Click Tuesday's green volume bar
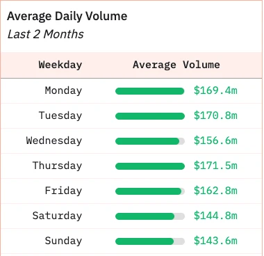The image size is (264, 256). (x=150, y=116)
